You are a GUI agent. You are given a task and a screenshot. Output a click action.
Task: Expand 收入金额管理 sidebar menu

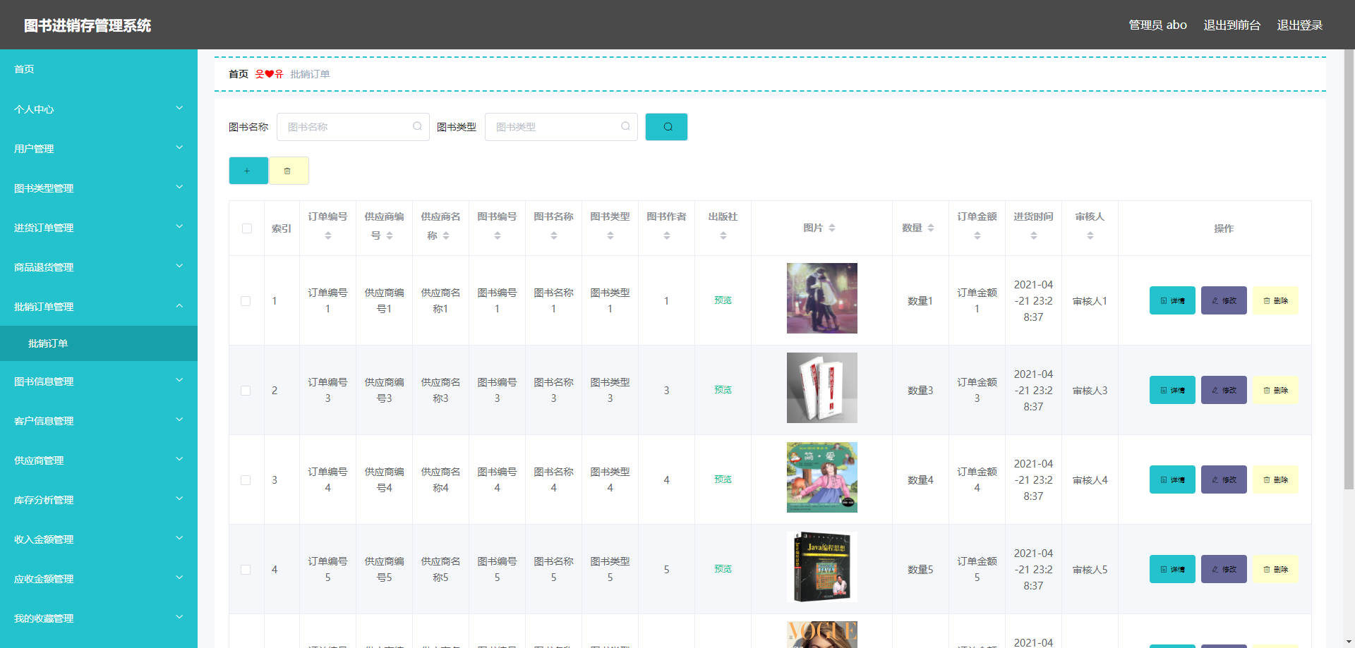tap(99, 539)
